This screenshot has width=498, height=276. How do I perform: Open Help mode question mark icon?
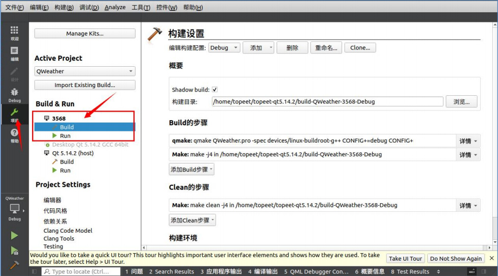click(14, 135)
